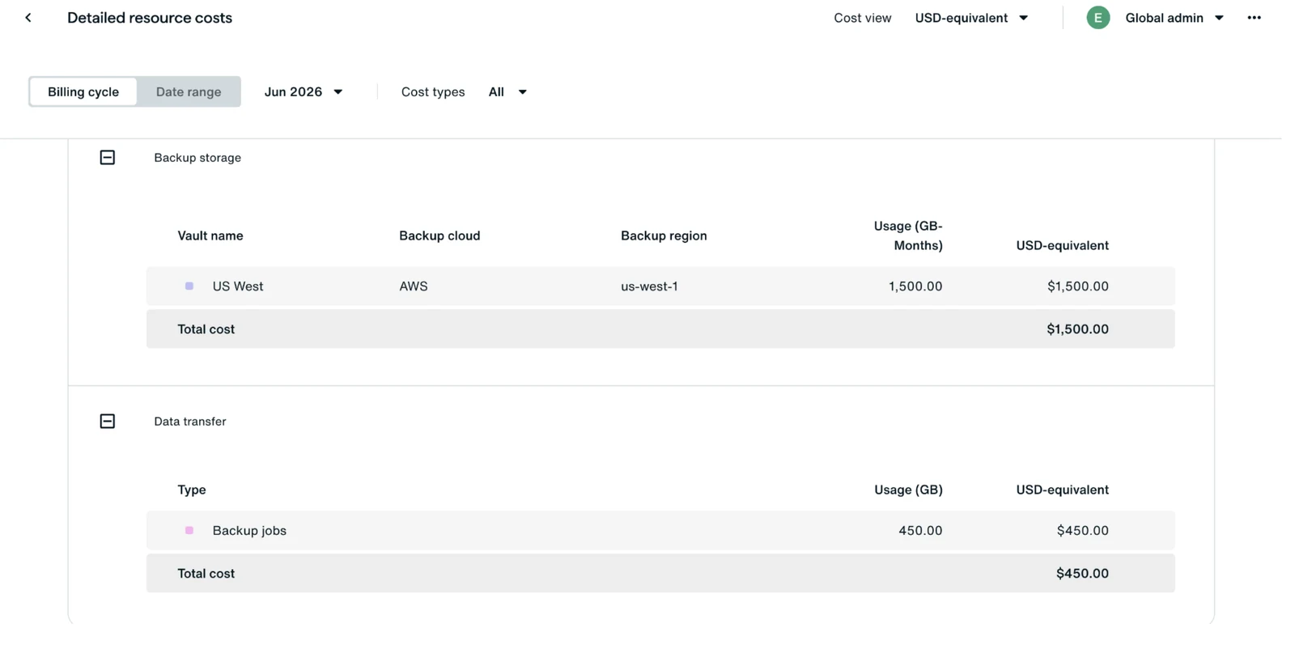Image resolution: width=1295 pixels, height=649 pixels.
Task: Click the US West vault name
Action: pyautogui.click(x=238, y=286)
